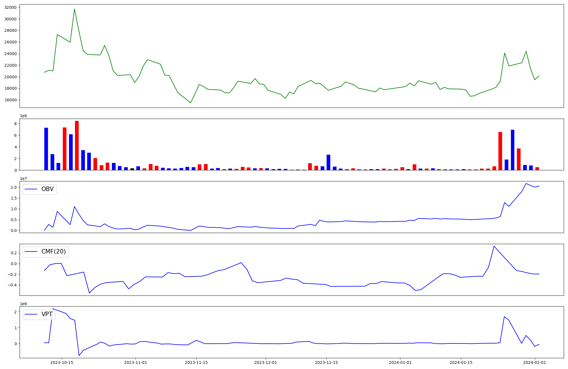Click the 32000 price axis tick

pyautogui.click(x=11, y=7)
